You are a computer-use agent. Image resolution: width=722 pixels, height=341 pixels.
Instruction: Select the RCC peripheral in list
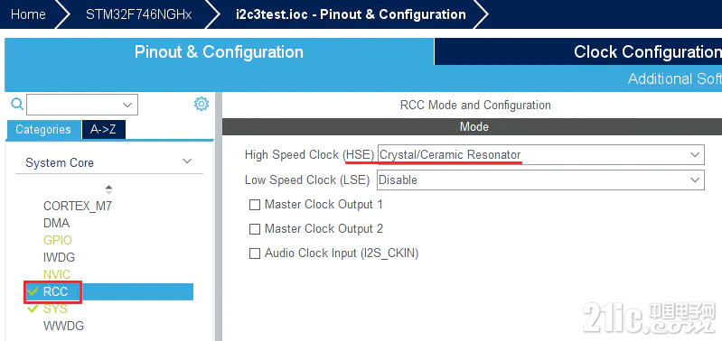click(x=109, y=291)
